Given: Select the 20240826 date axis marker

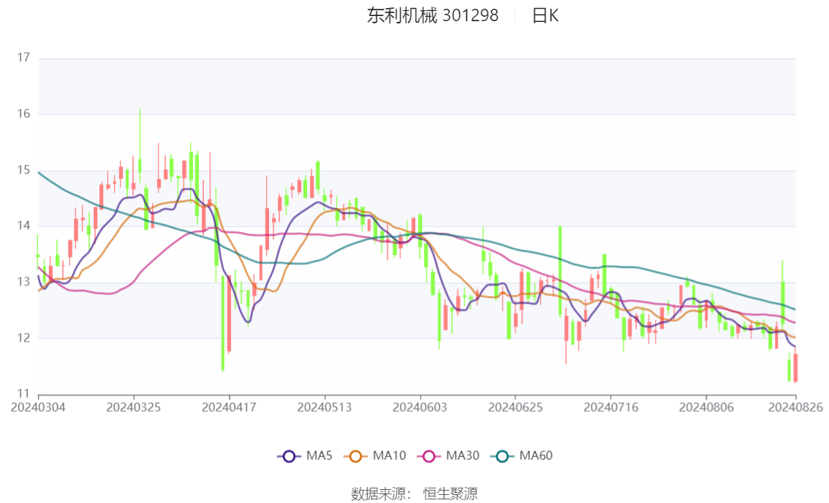Looking at the screenshot, I should coord(795,407).
